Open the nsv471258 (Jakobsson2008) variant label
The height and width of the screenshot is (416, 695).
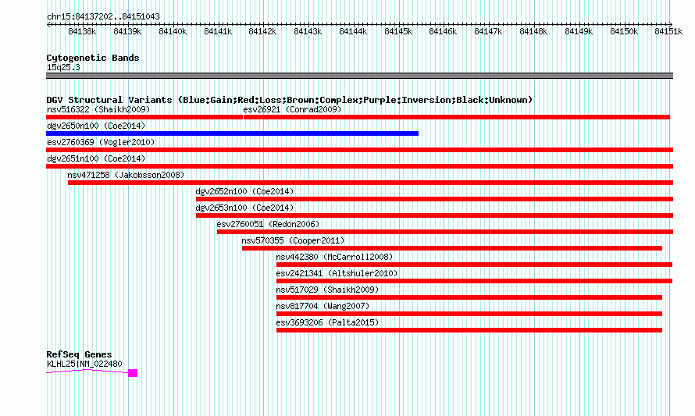pyautogui.click(x=126, y=175)
